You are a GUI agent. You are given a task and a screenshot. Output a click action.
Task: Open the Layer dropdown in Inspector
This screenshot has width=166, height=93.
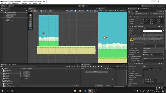coord(158,14)
